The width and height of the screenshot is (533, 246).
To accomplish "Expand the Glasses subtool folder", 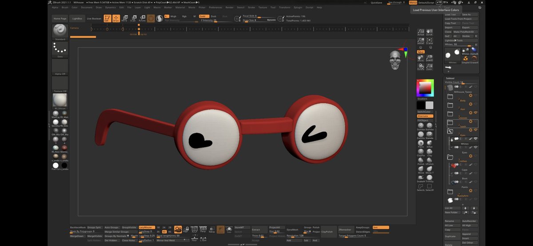I will pyautogui.click(x=450, y=114).
